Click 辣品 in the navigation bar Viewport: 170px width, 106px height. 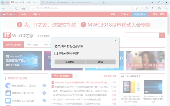(x=24, y=14)
